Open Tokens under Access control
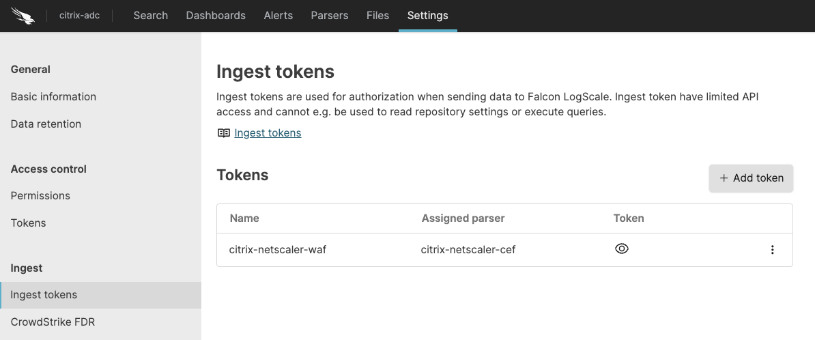Screen dimensions: 815x340 (x=29, y=223)
